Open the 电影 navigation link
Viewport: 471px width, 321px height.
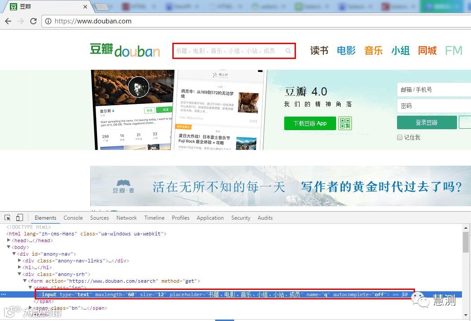click(x=346, y=50)
